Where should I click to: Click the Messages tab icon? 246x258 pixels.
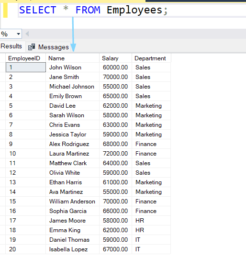tap(32, 47)
